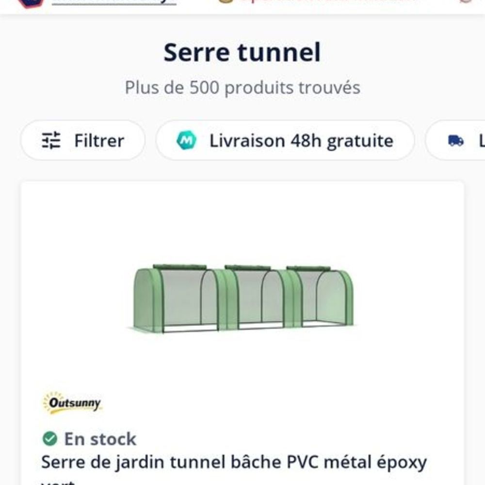Click the teal ManoMano hexagon icon

[186, 141]
